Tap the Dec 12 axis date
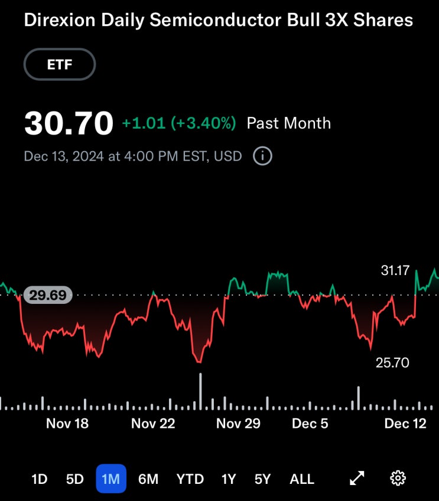This screenshot has height=501, width=439. (405, 424)
